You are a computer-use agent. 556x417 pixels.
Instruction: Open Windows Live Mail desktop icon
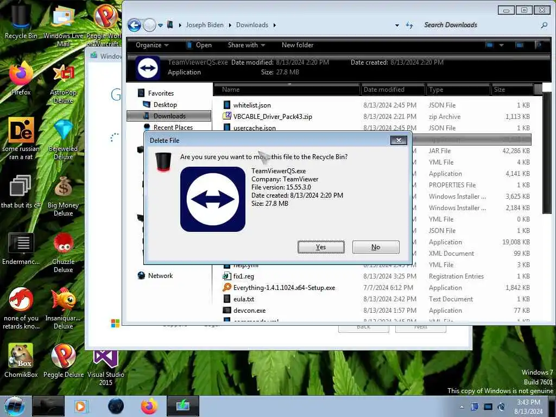63,26
